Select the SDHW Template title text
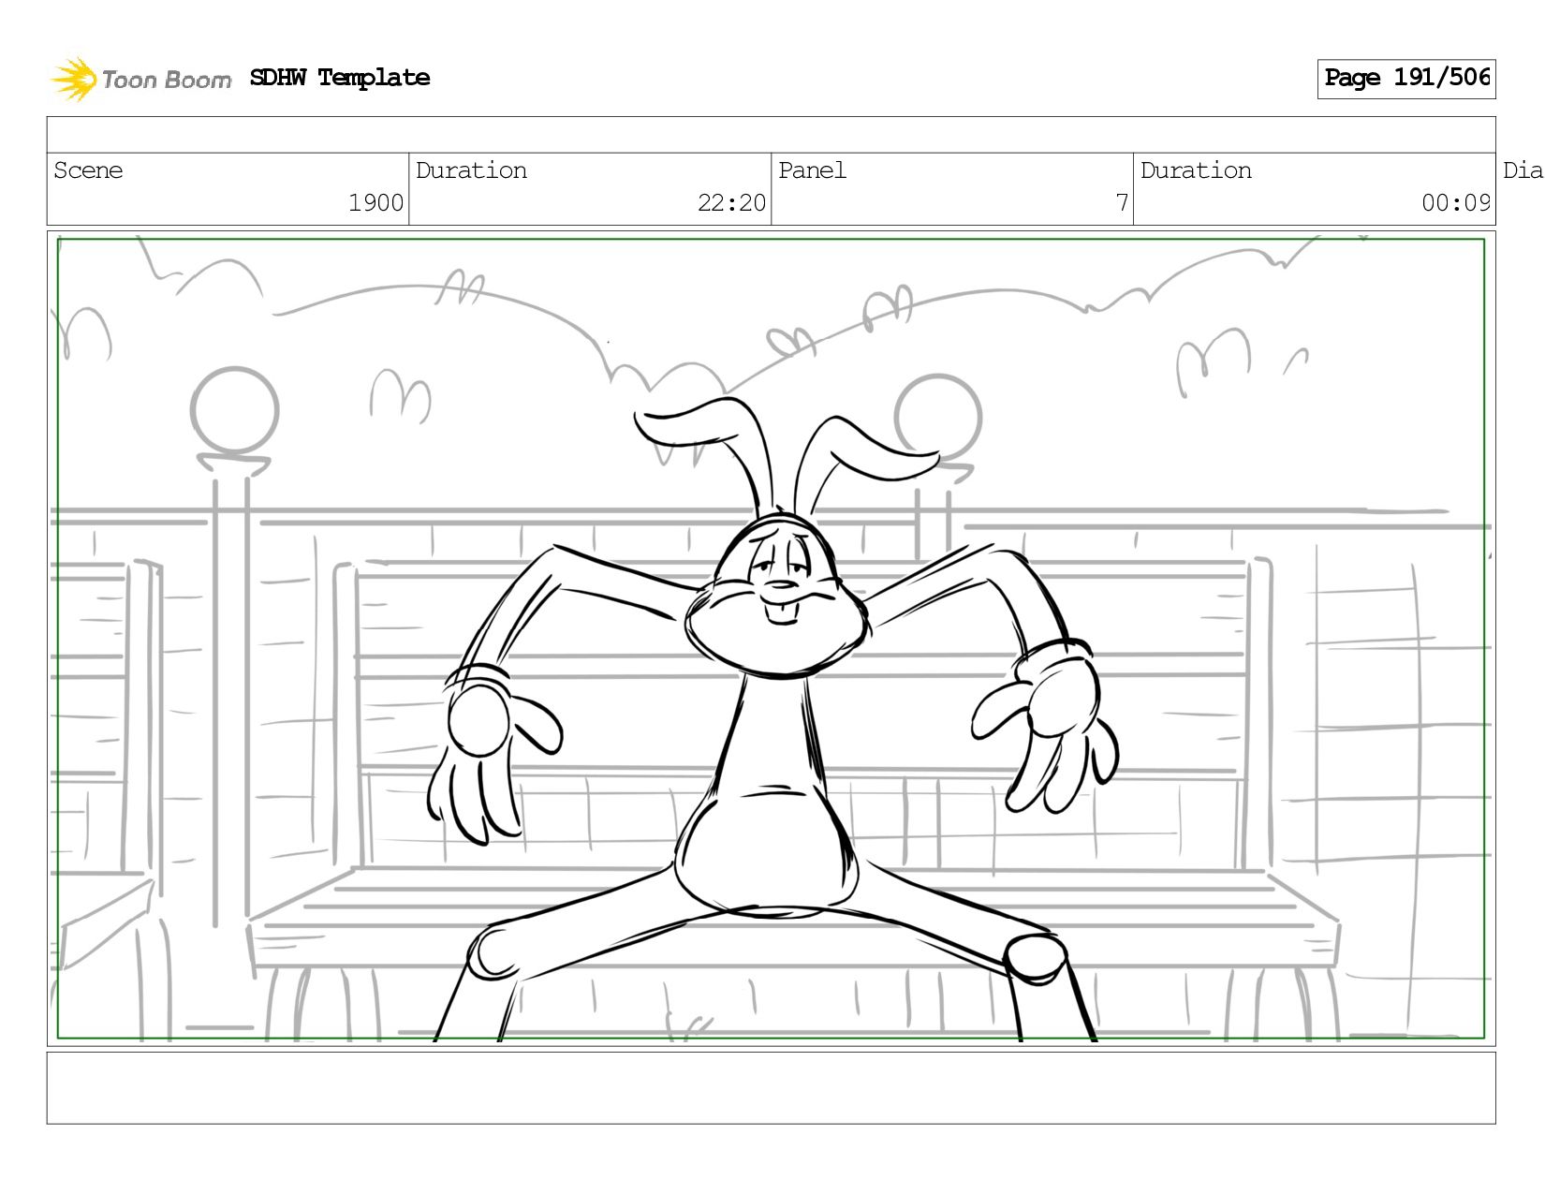The width and height of the screenshot is (1545, 1194). pyautogui.click(x=340, y=78)
